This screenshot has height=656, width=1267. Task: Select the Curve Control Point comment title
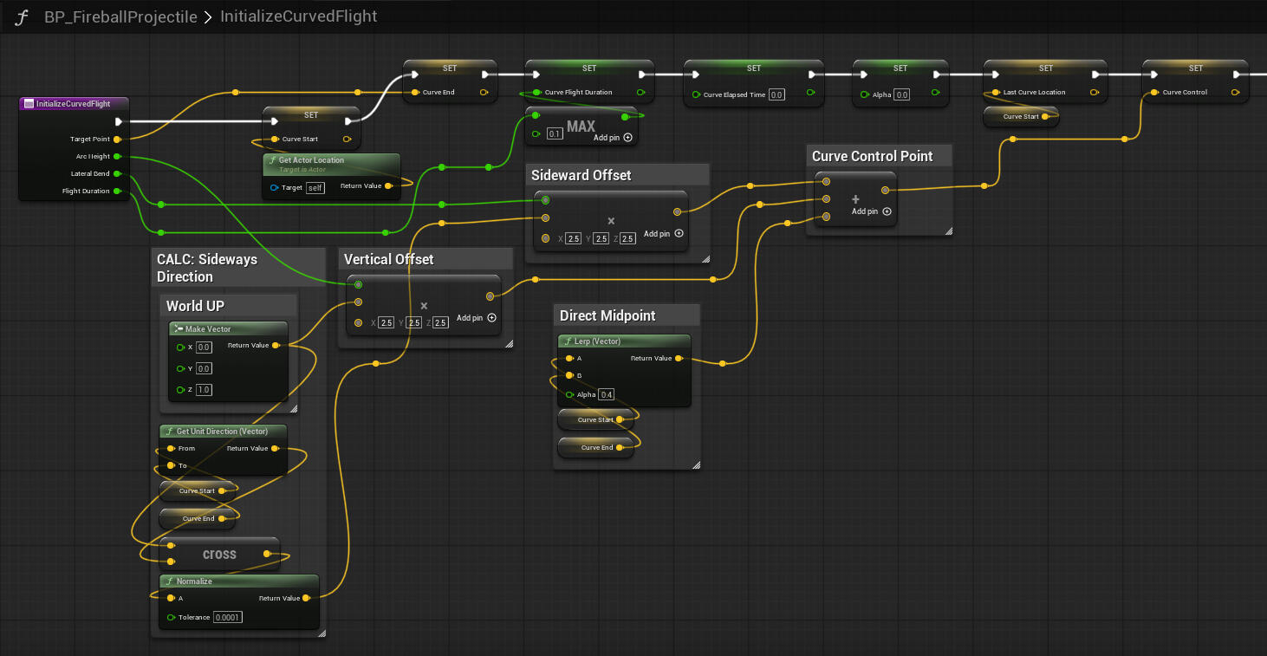(x=872, y=156)
